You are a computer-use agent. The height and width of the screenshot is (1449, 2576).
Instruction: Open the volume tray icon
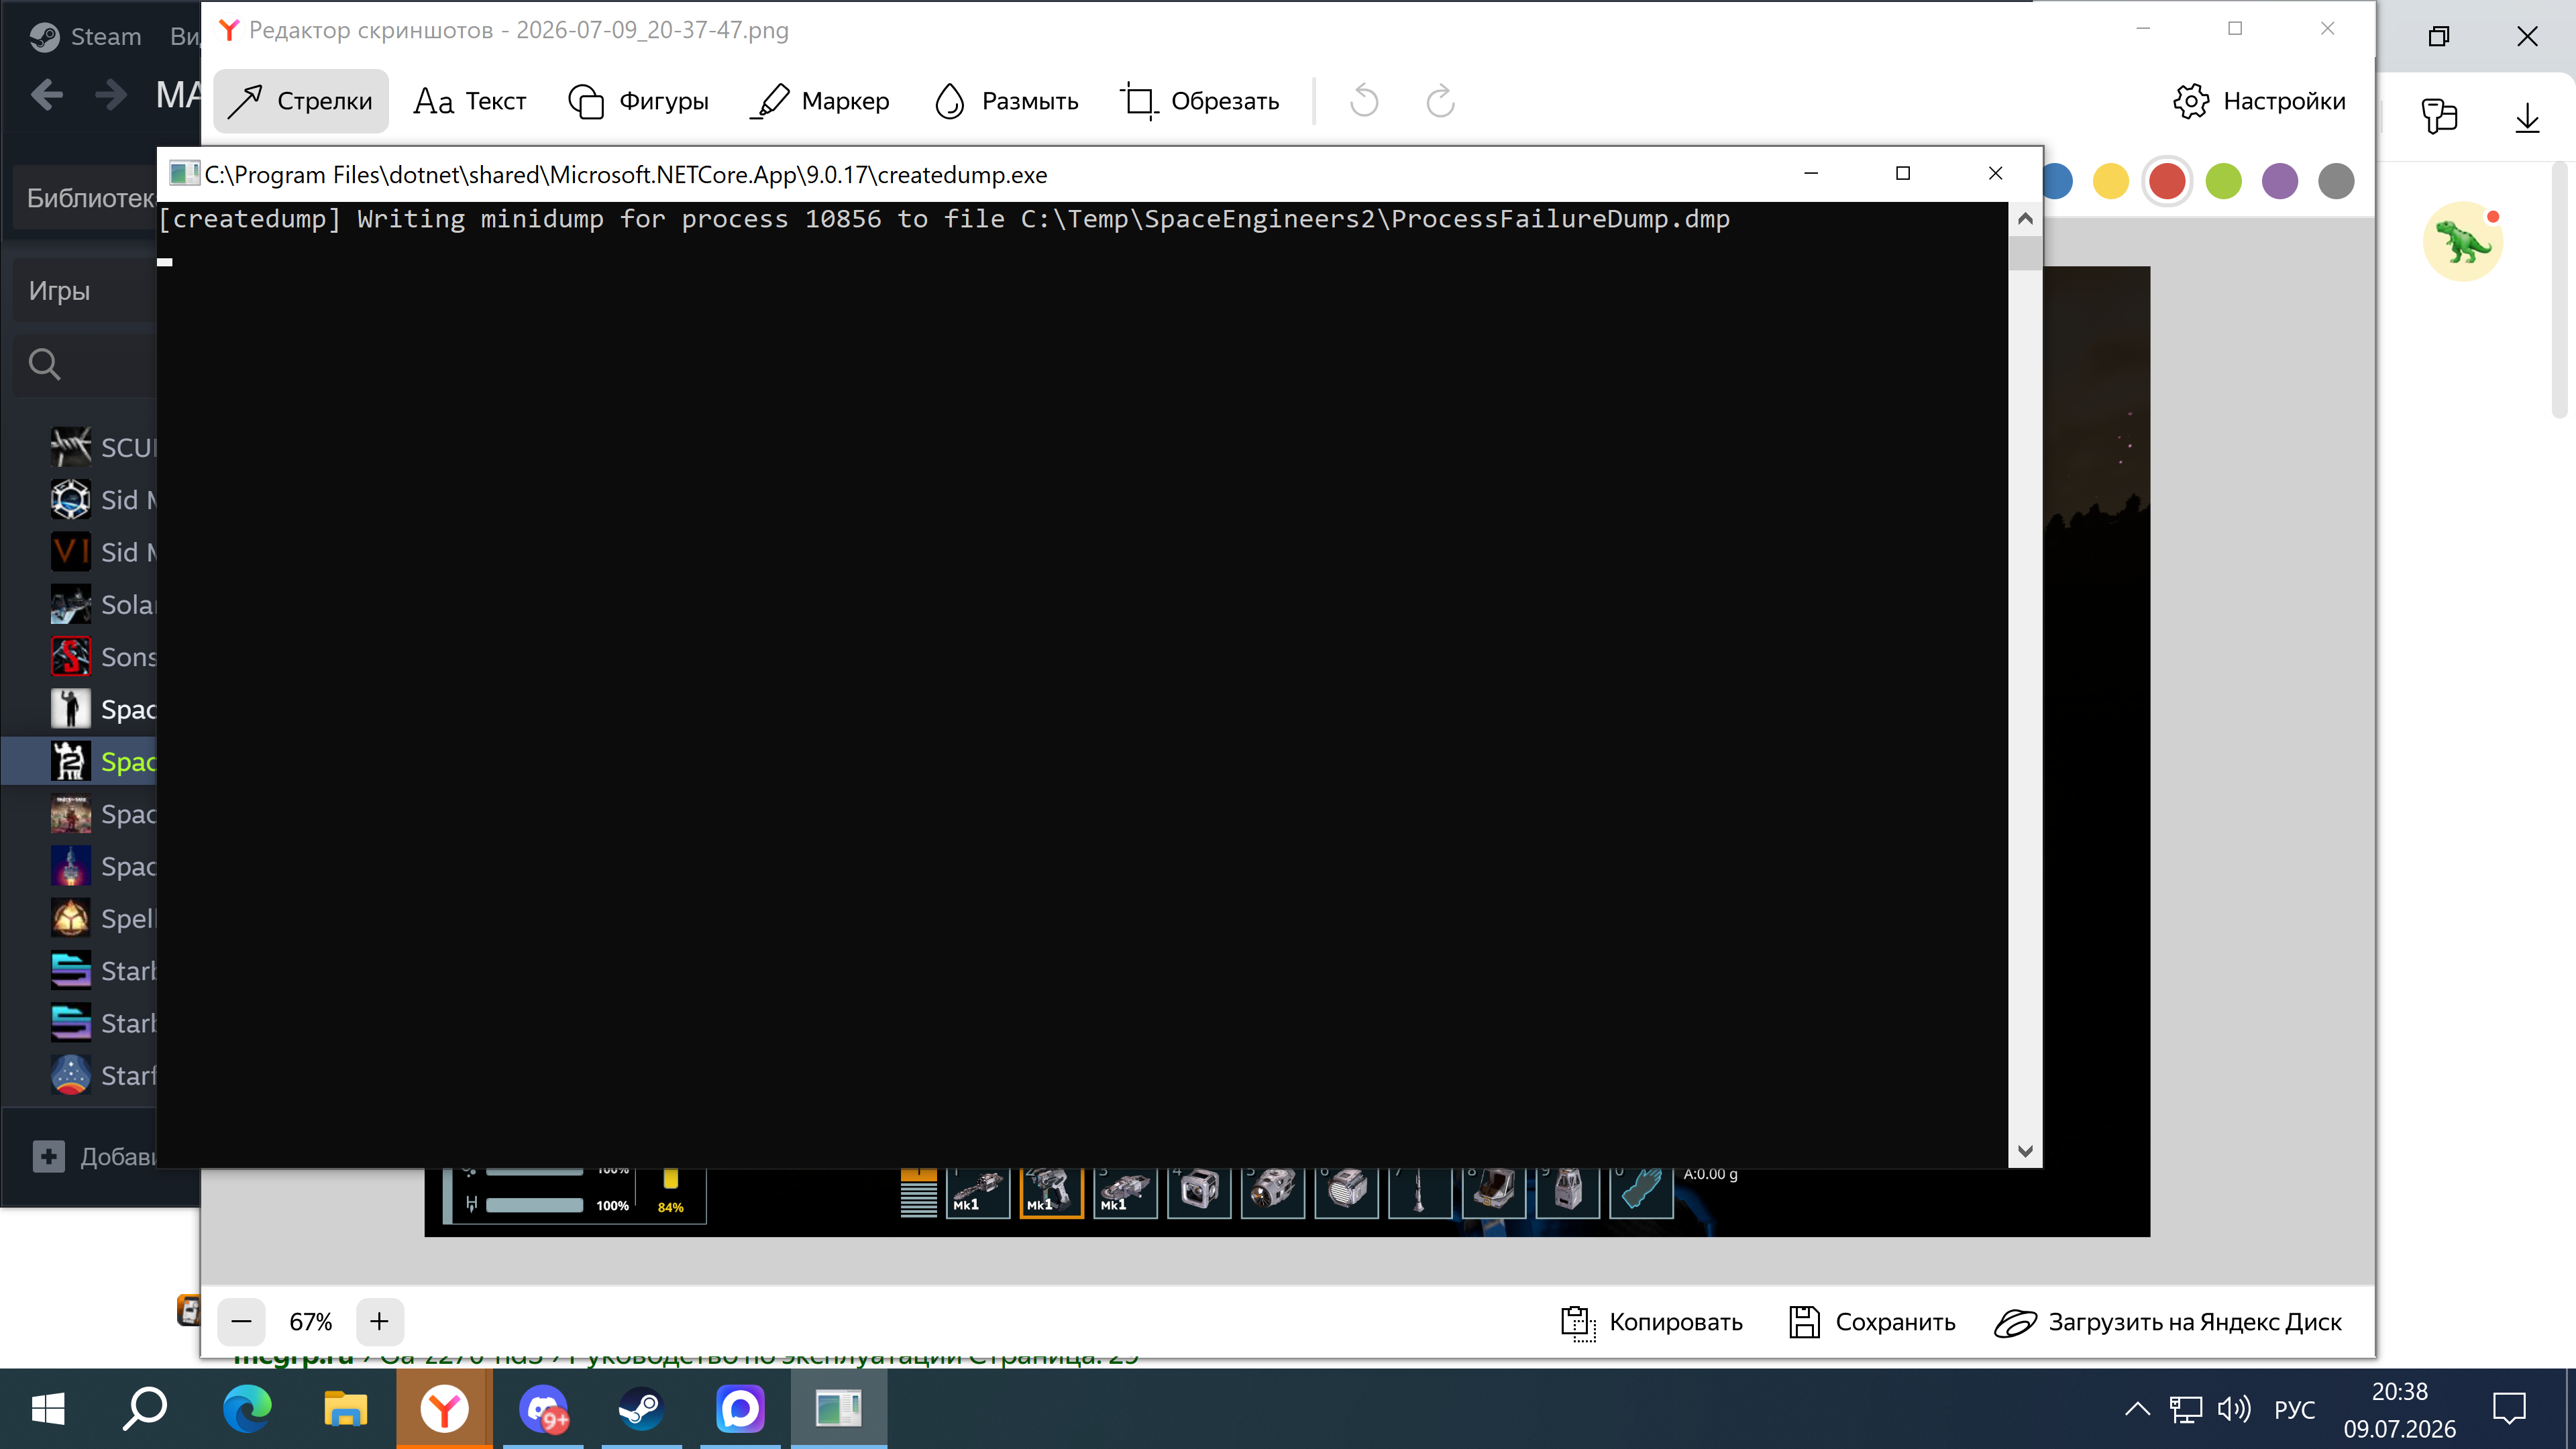pos(2234,1409)
